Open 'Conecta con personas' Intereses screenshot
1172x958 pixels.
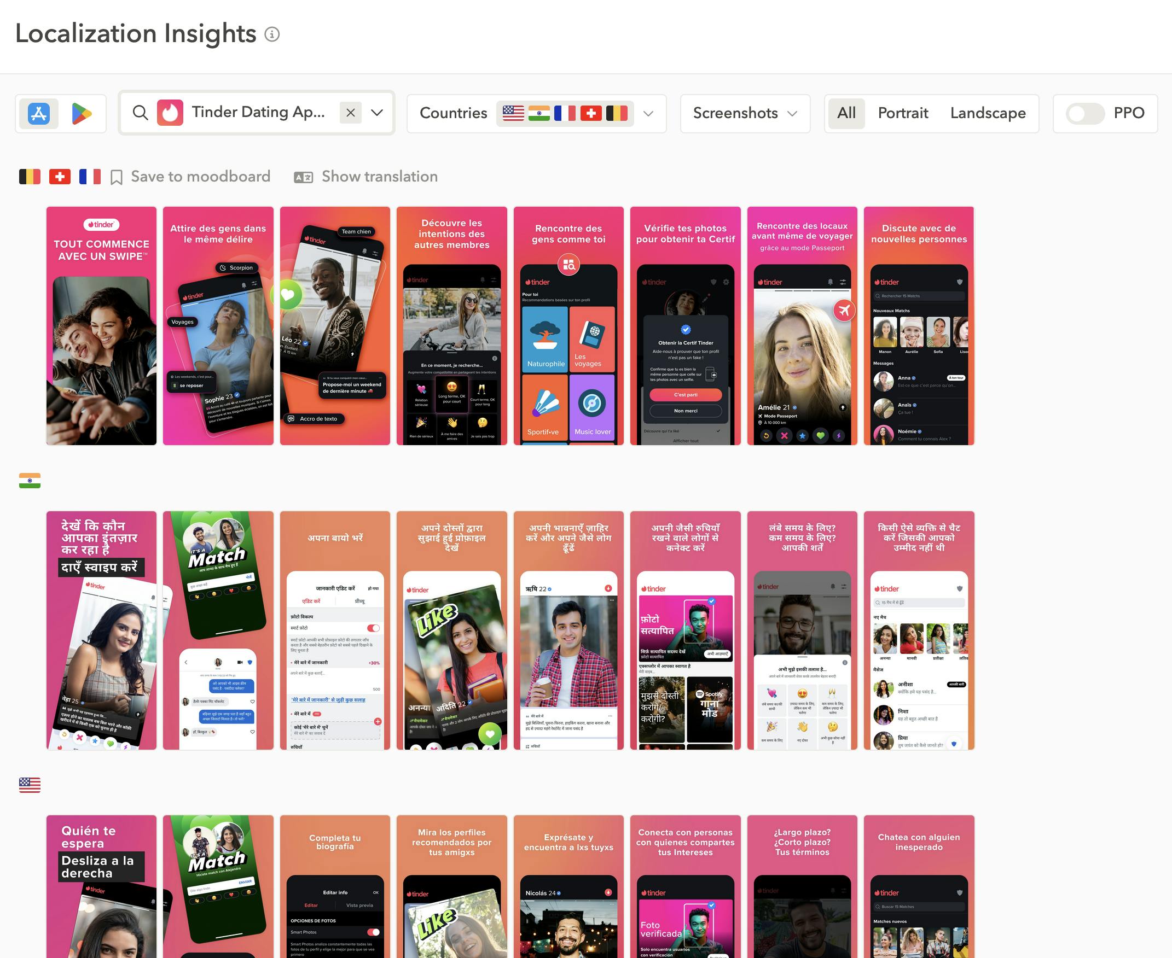click(685, 886)
